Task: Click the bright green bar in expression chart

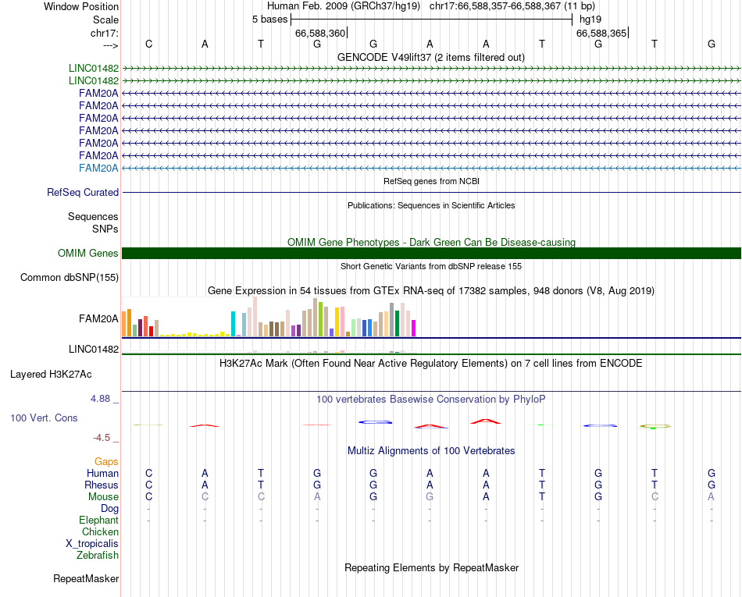Action: point(320,319)
